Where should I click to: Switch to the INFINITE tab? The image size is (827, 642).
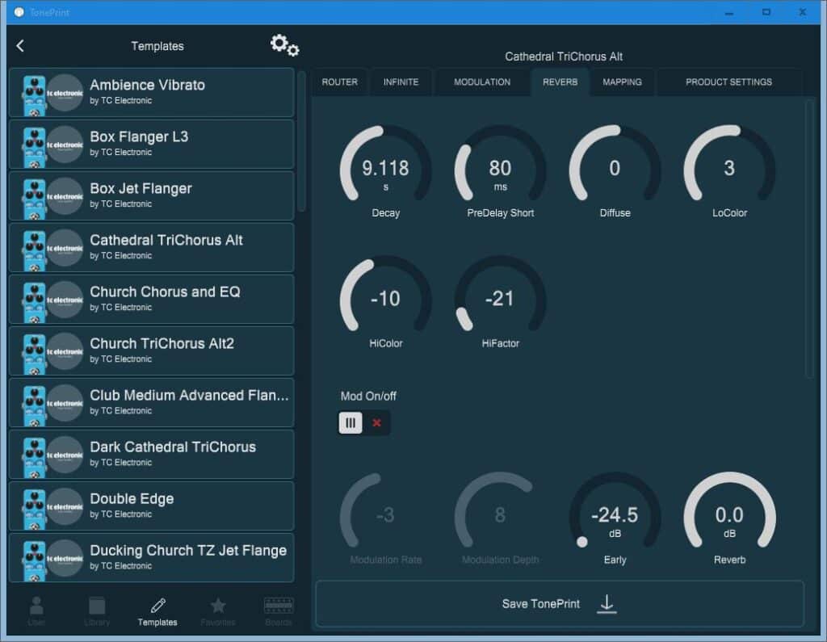(401, 82)
